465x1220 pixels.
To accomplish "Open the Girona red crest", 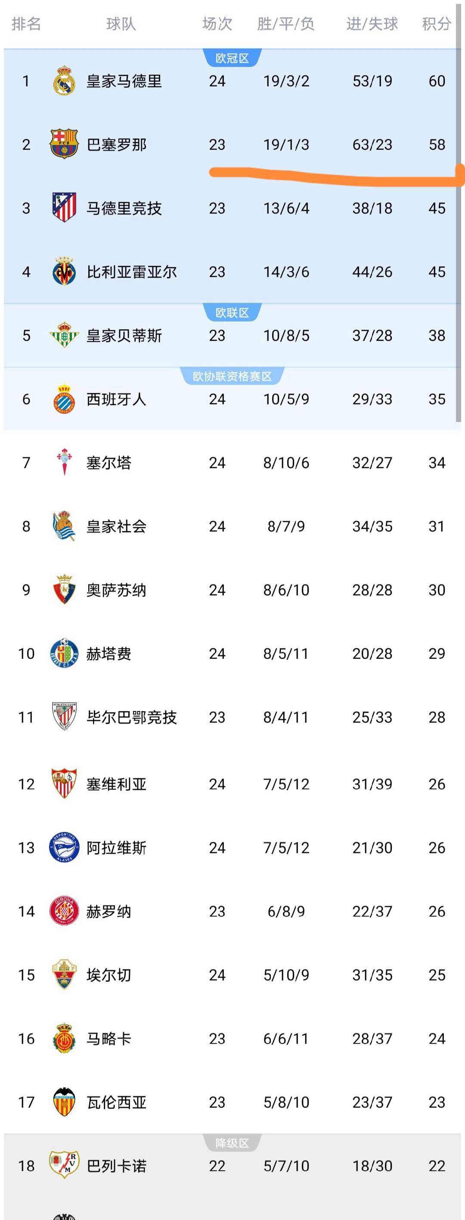I will click(x=64, y=911).
